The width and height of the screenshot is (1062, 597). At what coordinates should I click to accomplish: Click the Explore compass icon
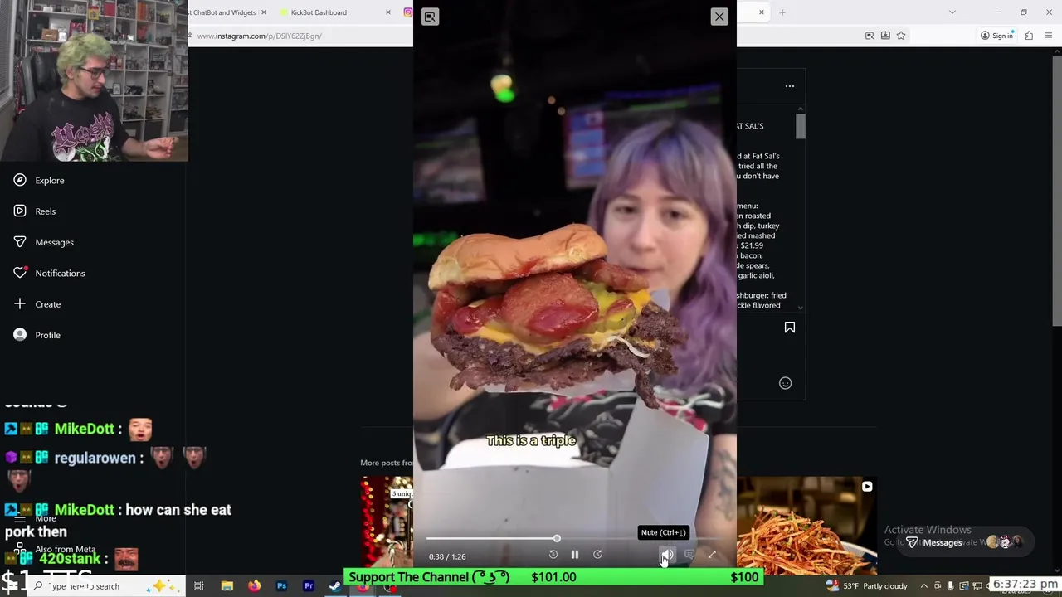[20, 180]
